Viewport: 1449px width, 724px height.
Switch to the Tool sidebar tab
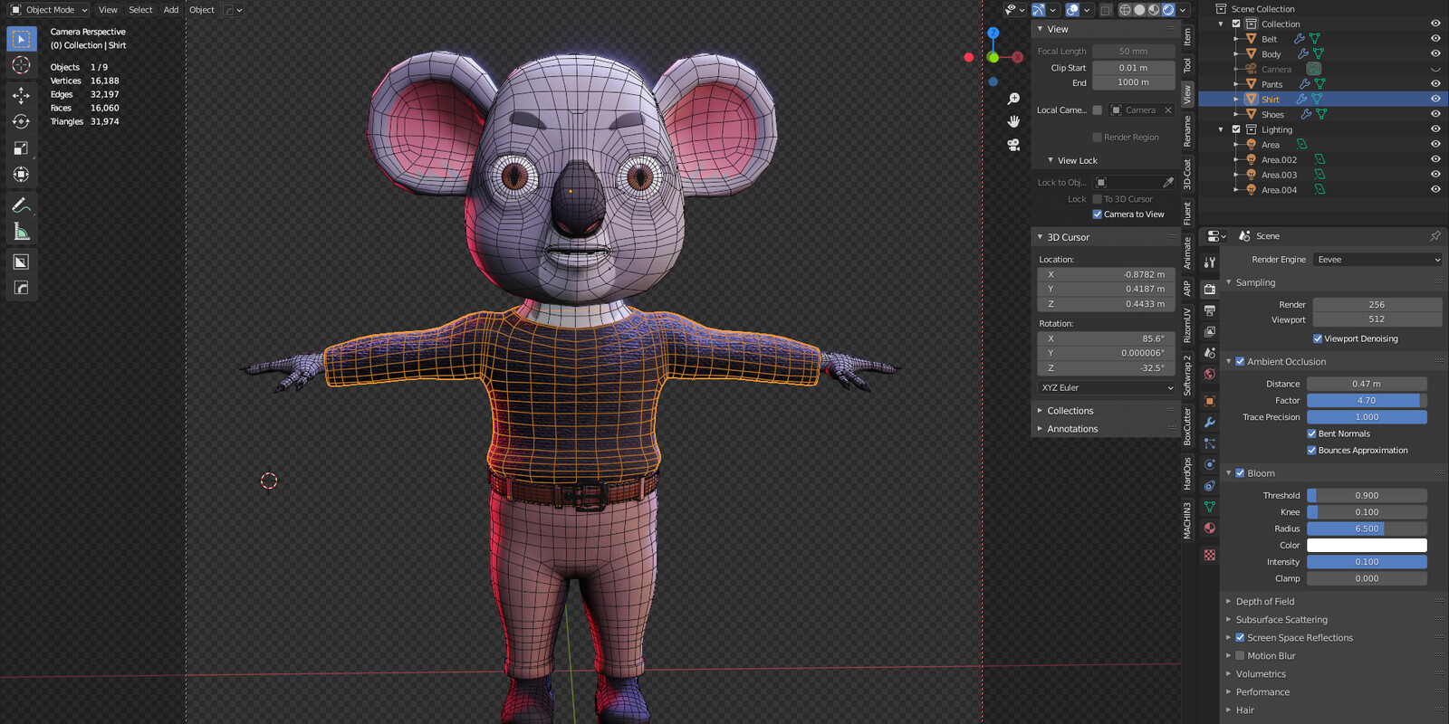tap(1187, 65)
